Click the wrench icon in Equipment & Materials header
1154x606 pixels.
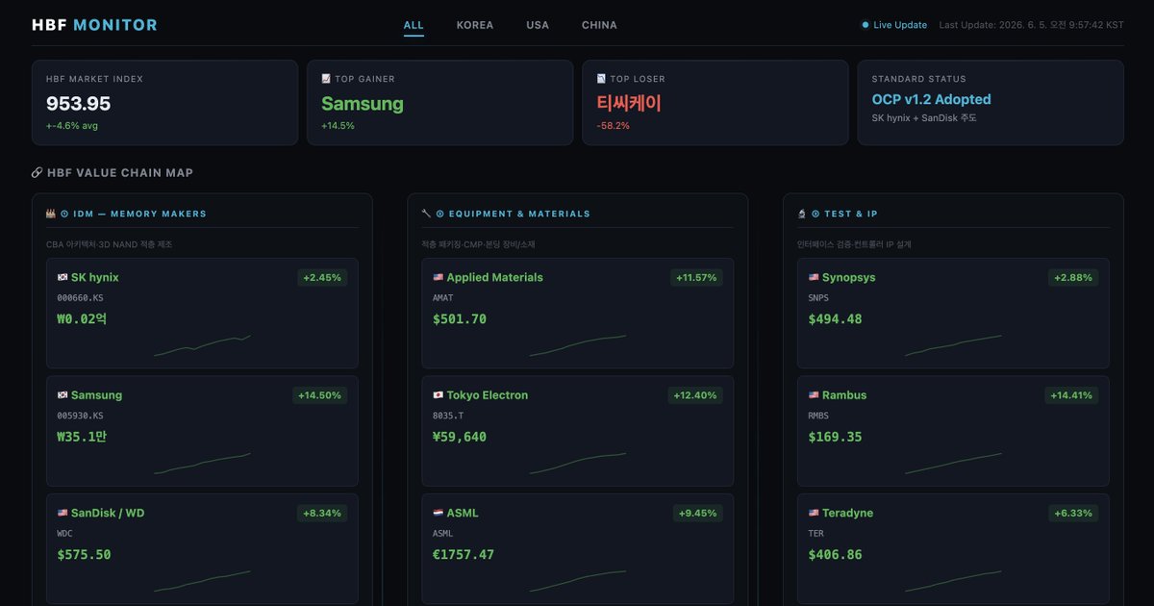point(426,214)
